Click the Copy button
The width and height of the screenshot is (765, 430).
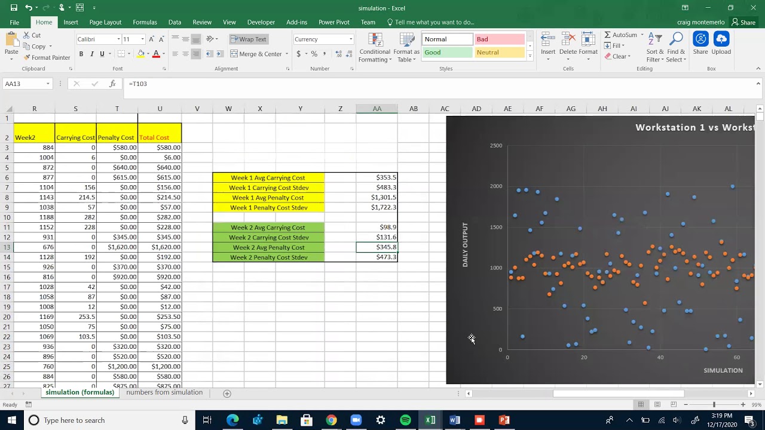pos(35,46)
